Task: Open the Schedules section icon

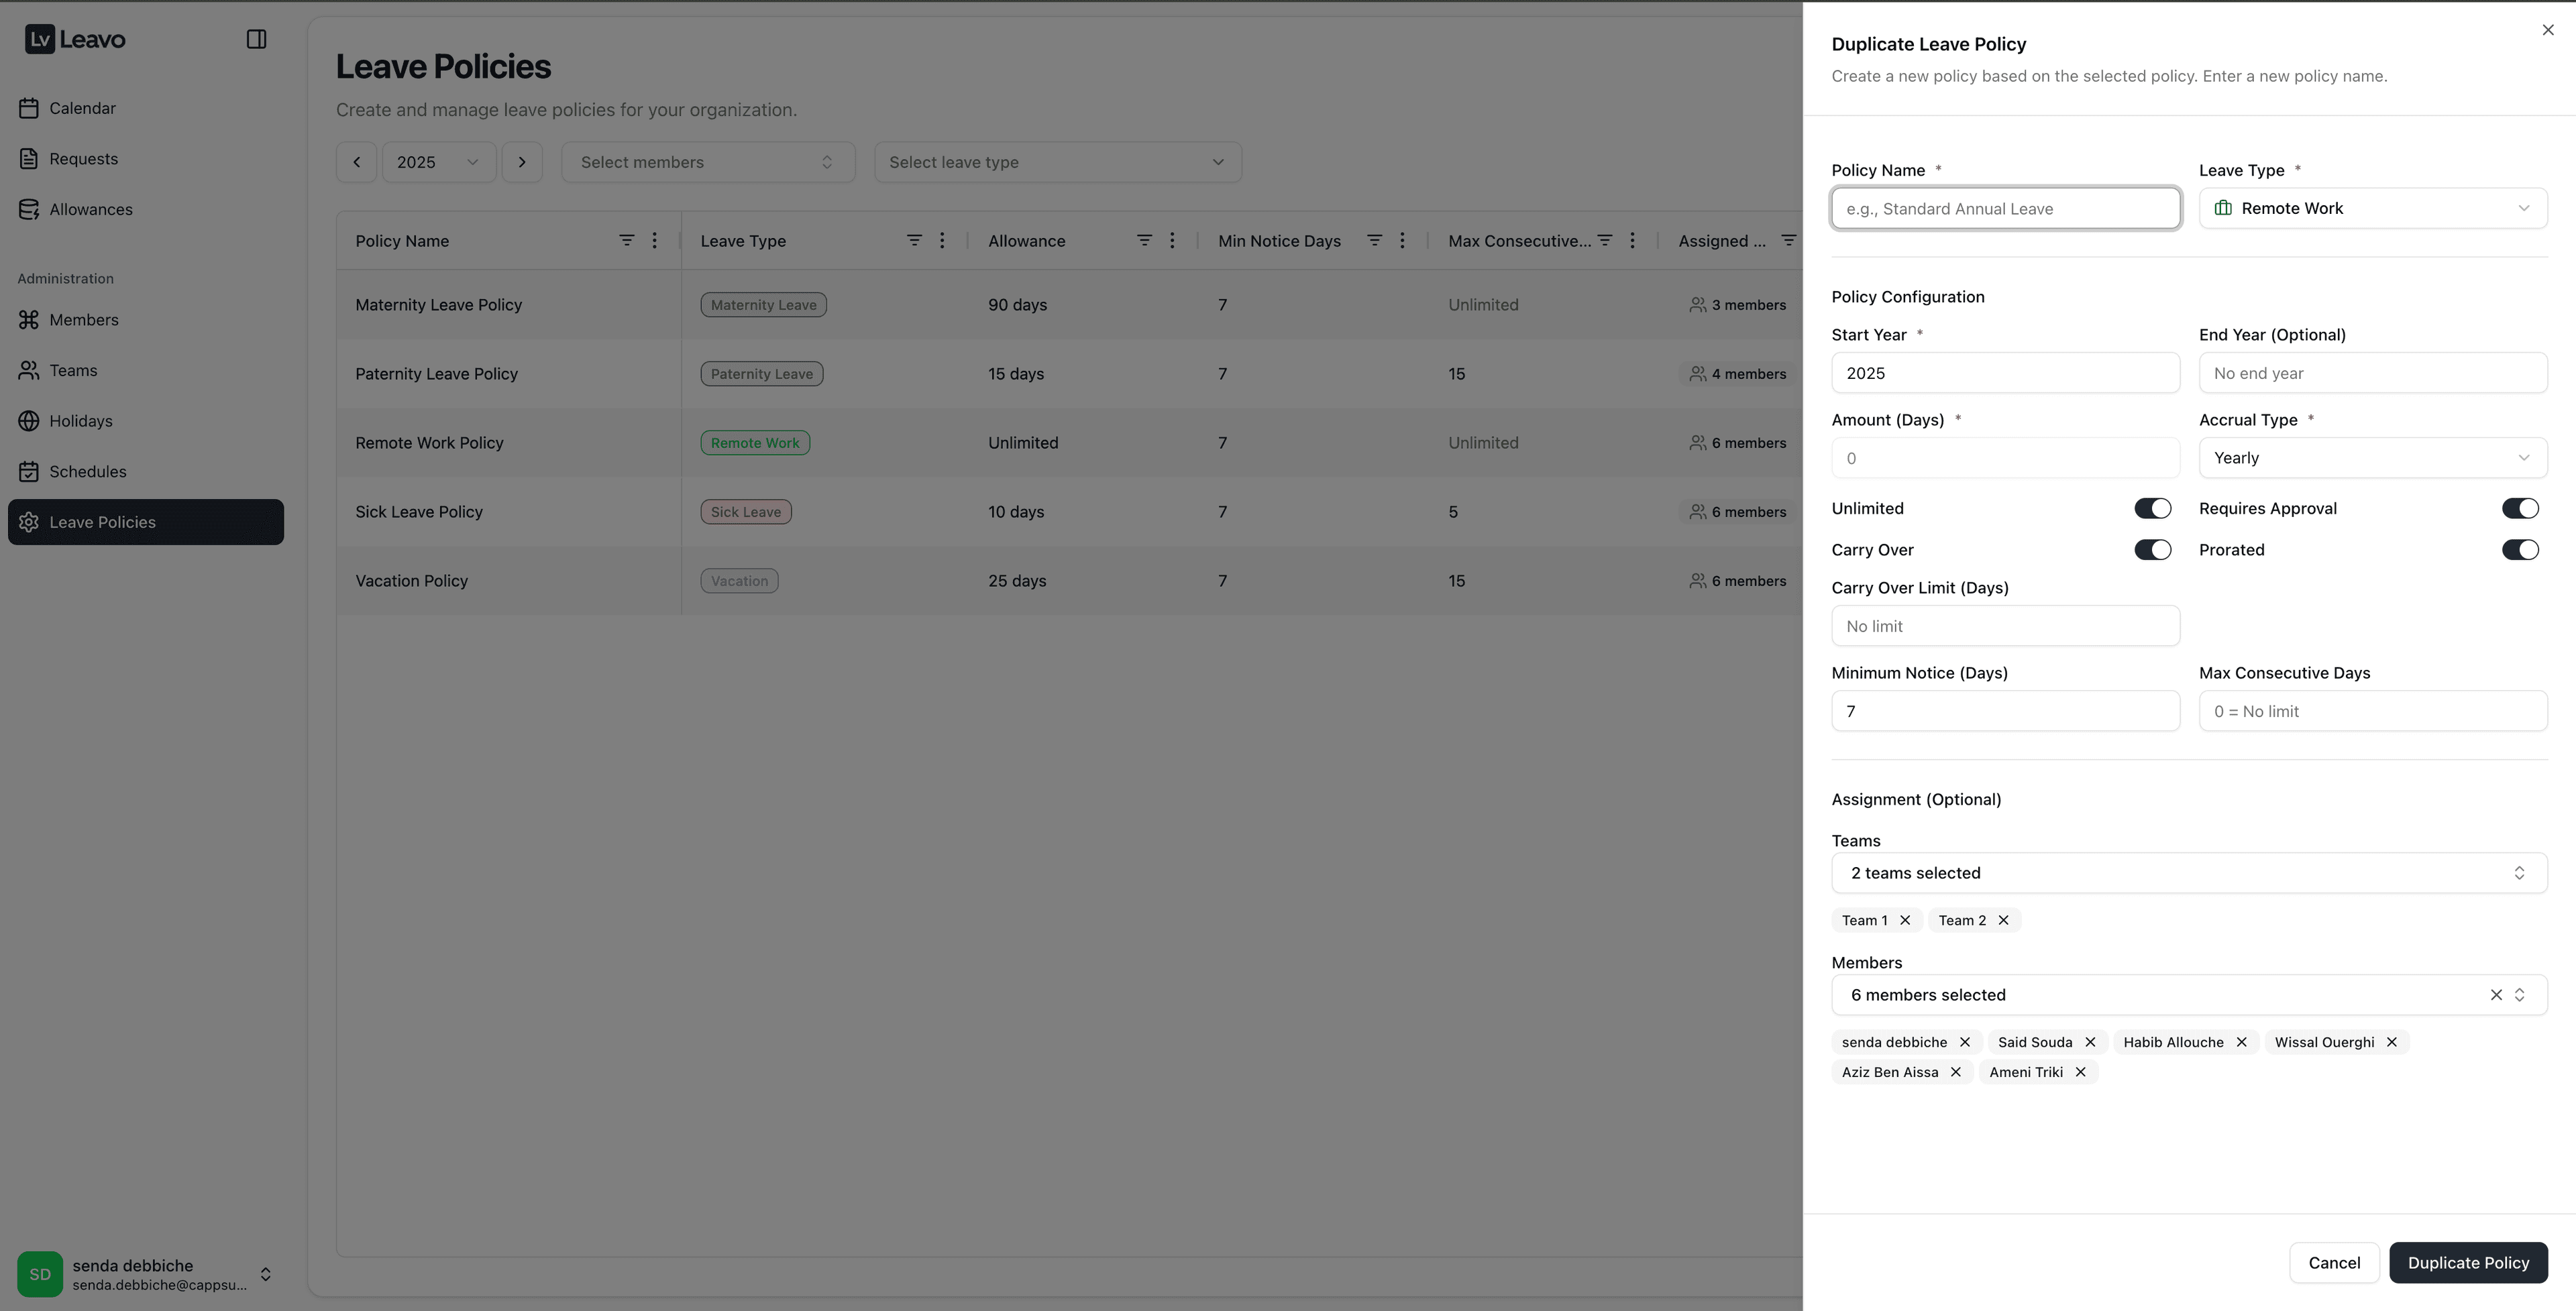Action: point(29,471)
